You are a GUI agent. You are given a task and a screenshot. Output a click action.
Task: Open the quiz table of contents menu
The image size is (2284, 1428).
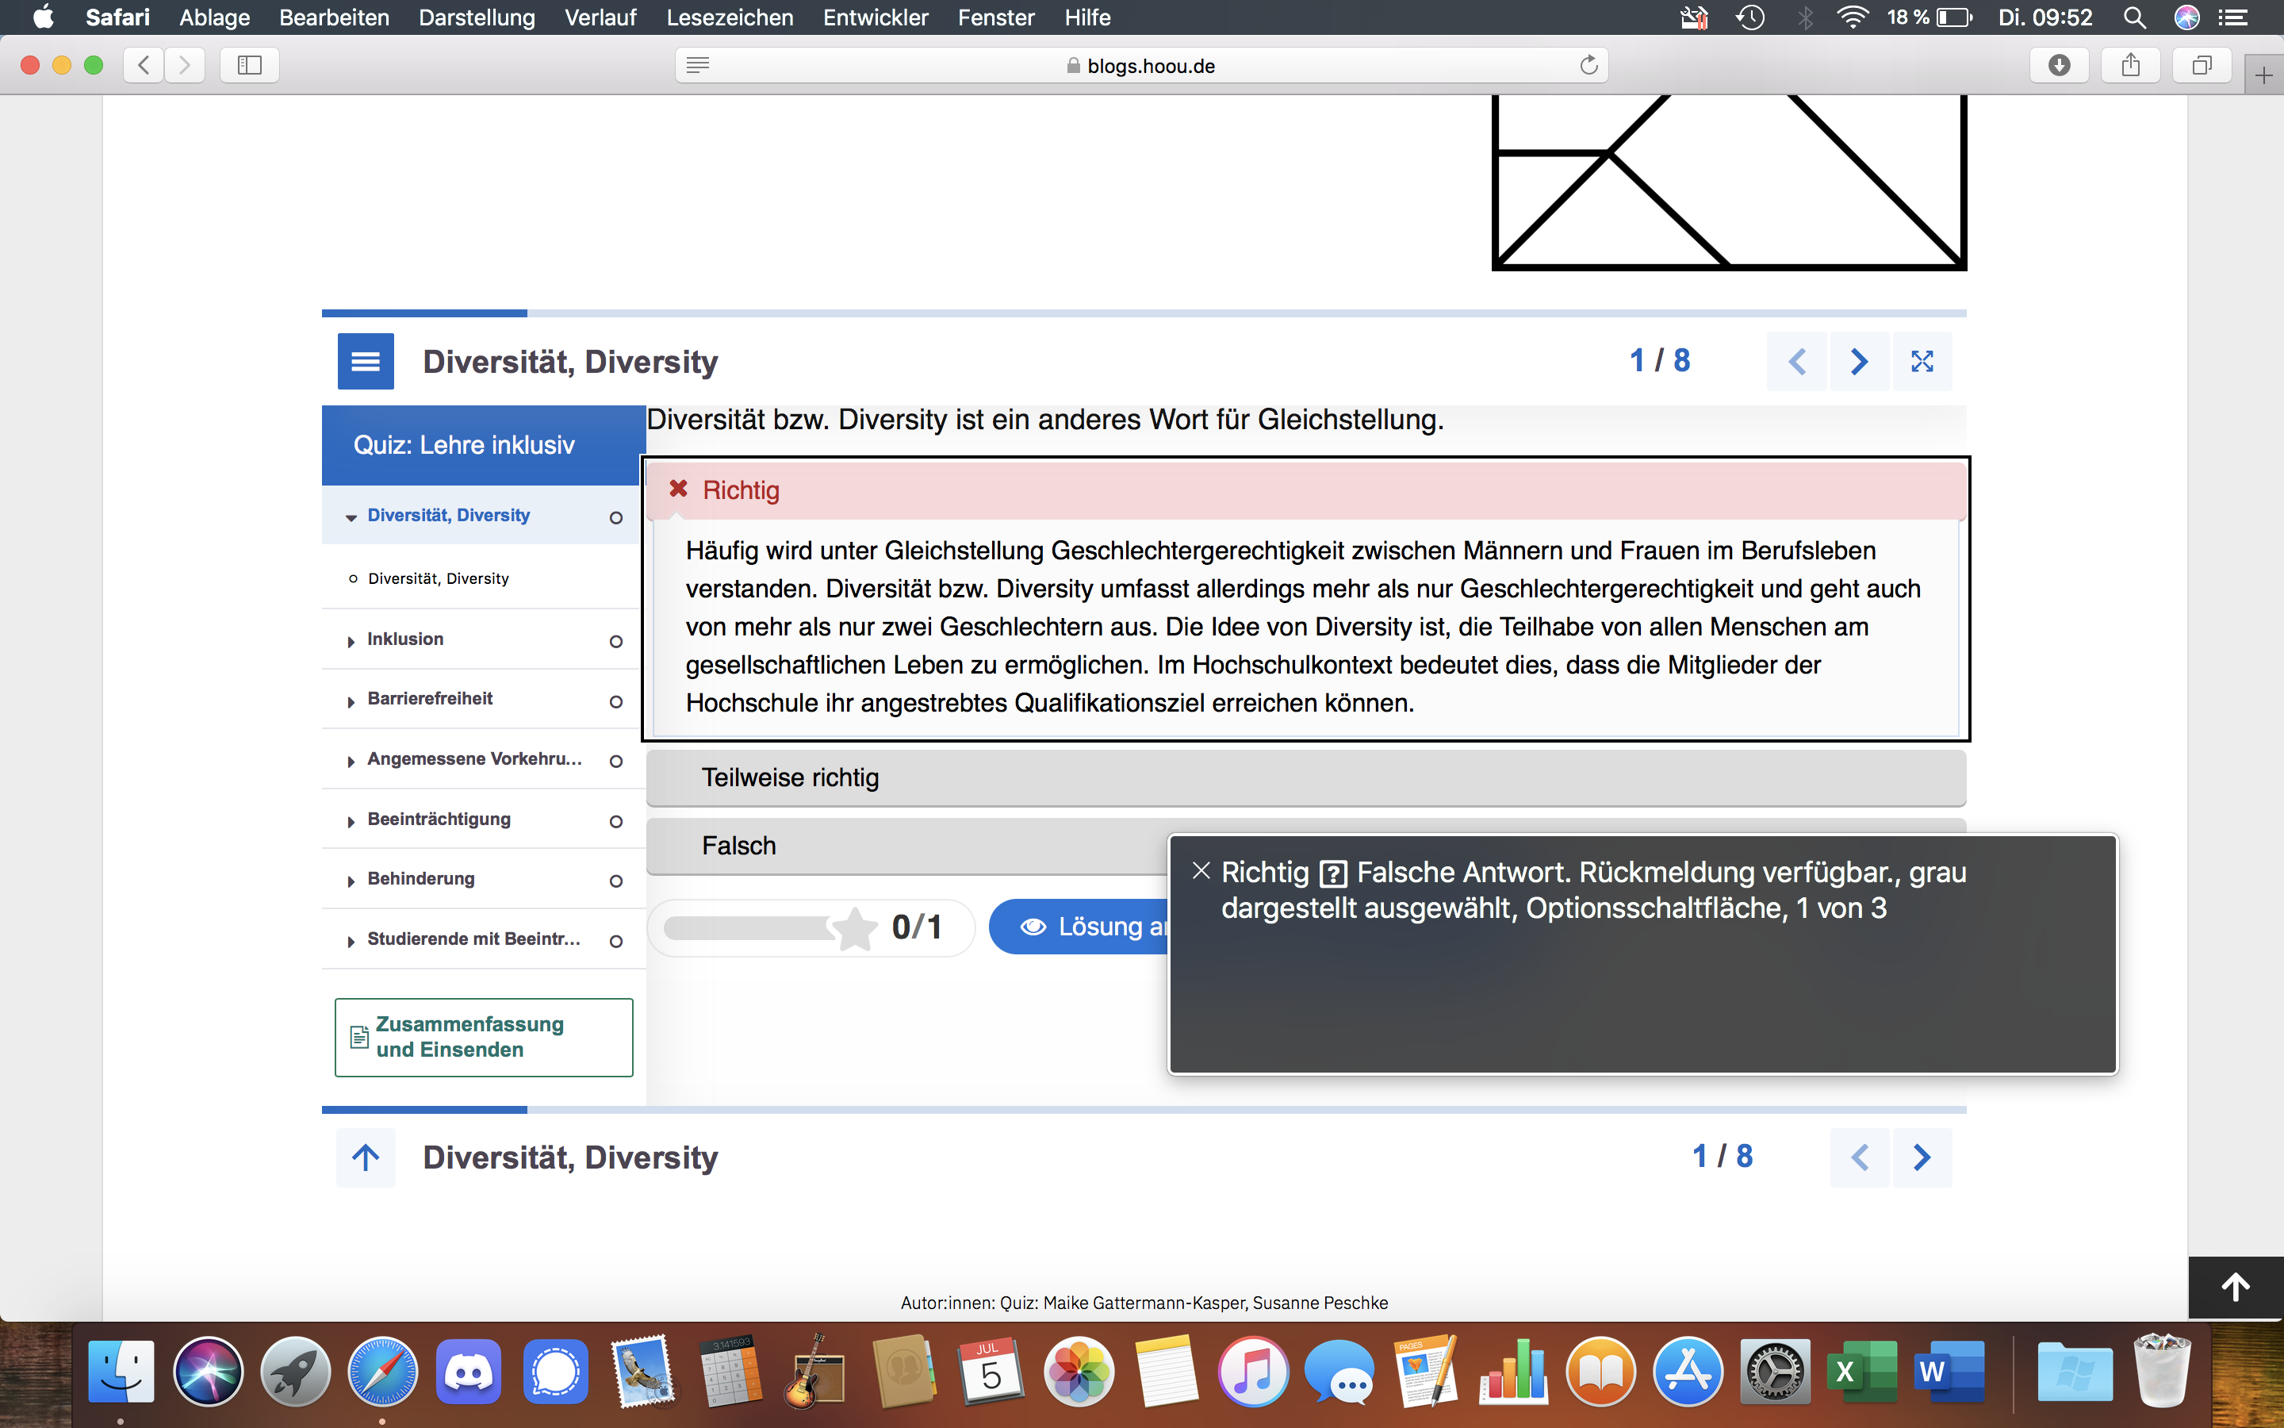[x=366, y=361]
